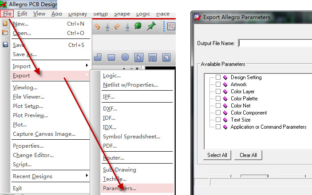Select Application or Command Parameters label
Image resolution: width=312 pixels, height=195 pixels.
269,127
